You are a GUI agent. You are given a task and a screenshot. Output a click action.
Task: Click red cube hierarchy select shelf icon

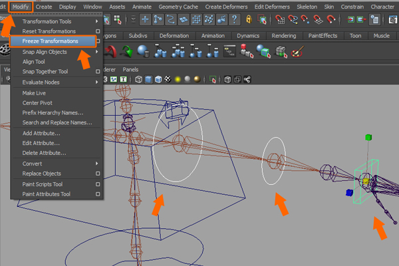[x=247, y=51]
